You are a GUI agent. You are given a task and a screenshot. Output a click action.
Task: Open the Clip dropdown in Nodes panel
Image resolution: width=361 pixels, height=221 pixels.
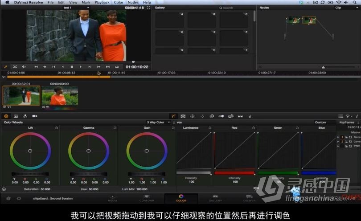click(x=347, y=8)
